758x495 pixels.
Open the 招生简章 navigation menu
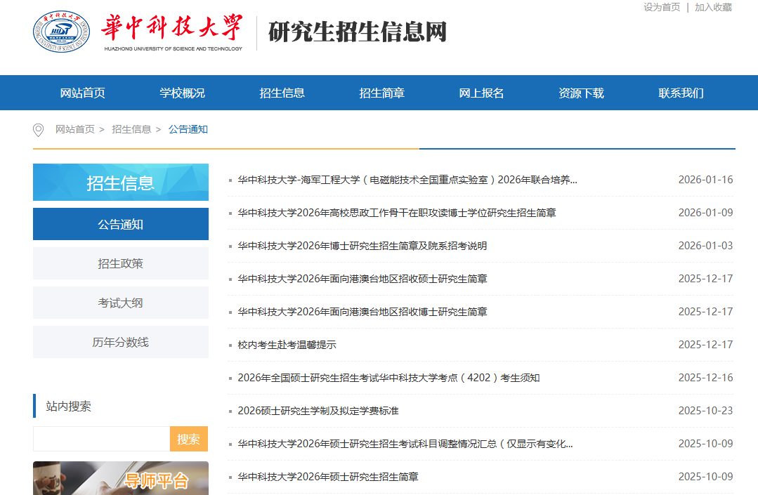point(382,93)
